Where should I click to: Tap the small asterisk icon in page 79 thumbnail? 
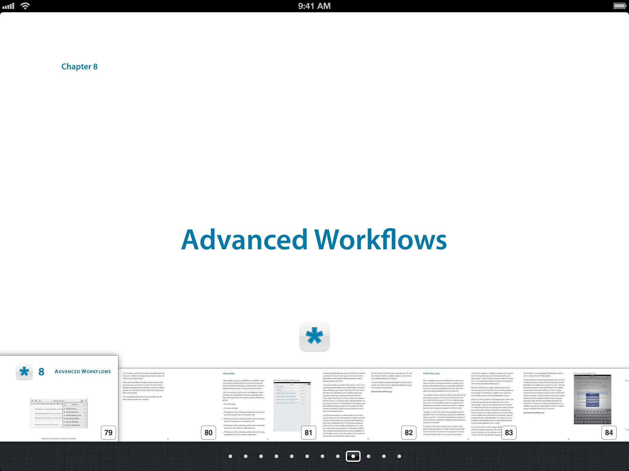tap(24, 372)
